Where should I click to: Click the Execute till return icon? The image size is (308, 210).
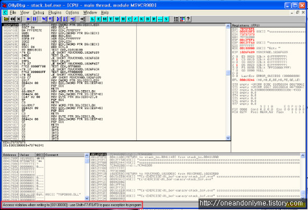coord(72,19)
